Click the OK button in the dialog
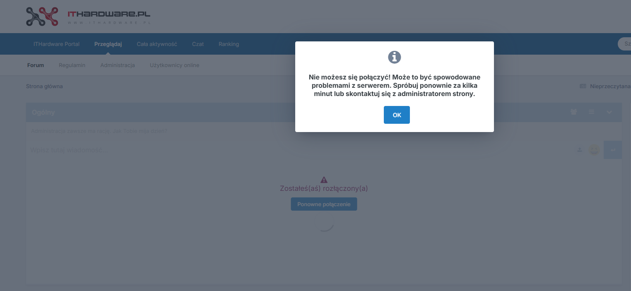The image size is (631, 291). click(397, 115)
